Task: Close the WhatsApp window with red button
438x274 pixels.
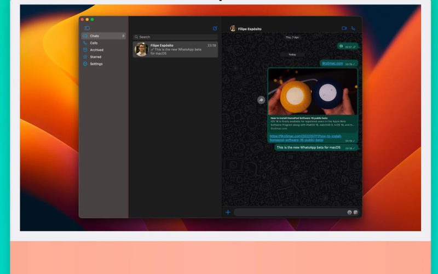Action: (x=82, y=20)
